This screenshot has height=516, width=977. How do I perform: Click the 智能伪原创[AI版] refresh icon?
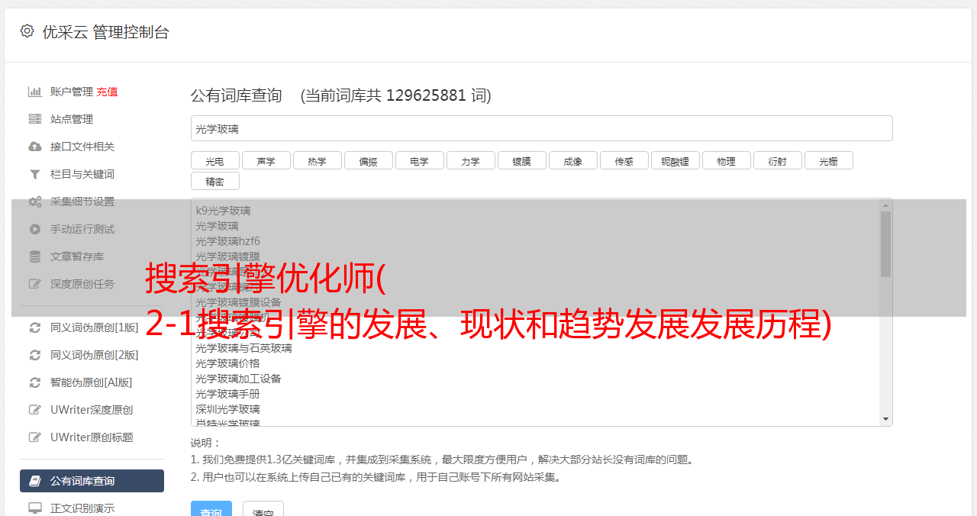tap(35, 382)
